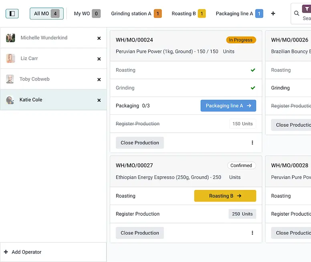Click Add Operator at the bottom
Screen dimensions: 311x262
pyautogui.click(x=26, y=252)
